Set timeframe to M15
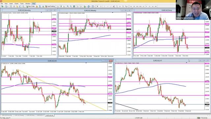 (x=137, y=6)
